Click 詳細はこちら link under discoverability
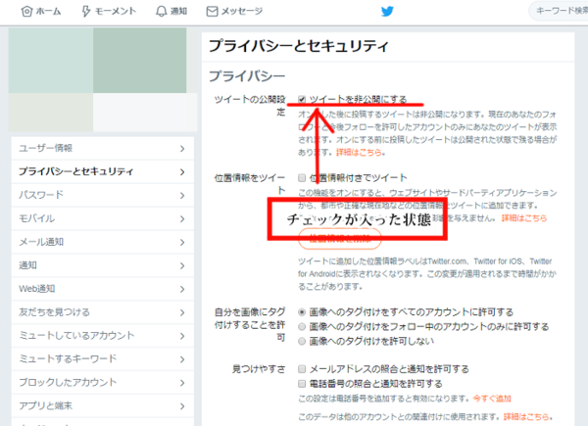The image size is (588, 426). click(x=526, y=416)
